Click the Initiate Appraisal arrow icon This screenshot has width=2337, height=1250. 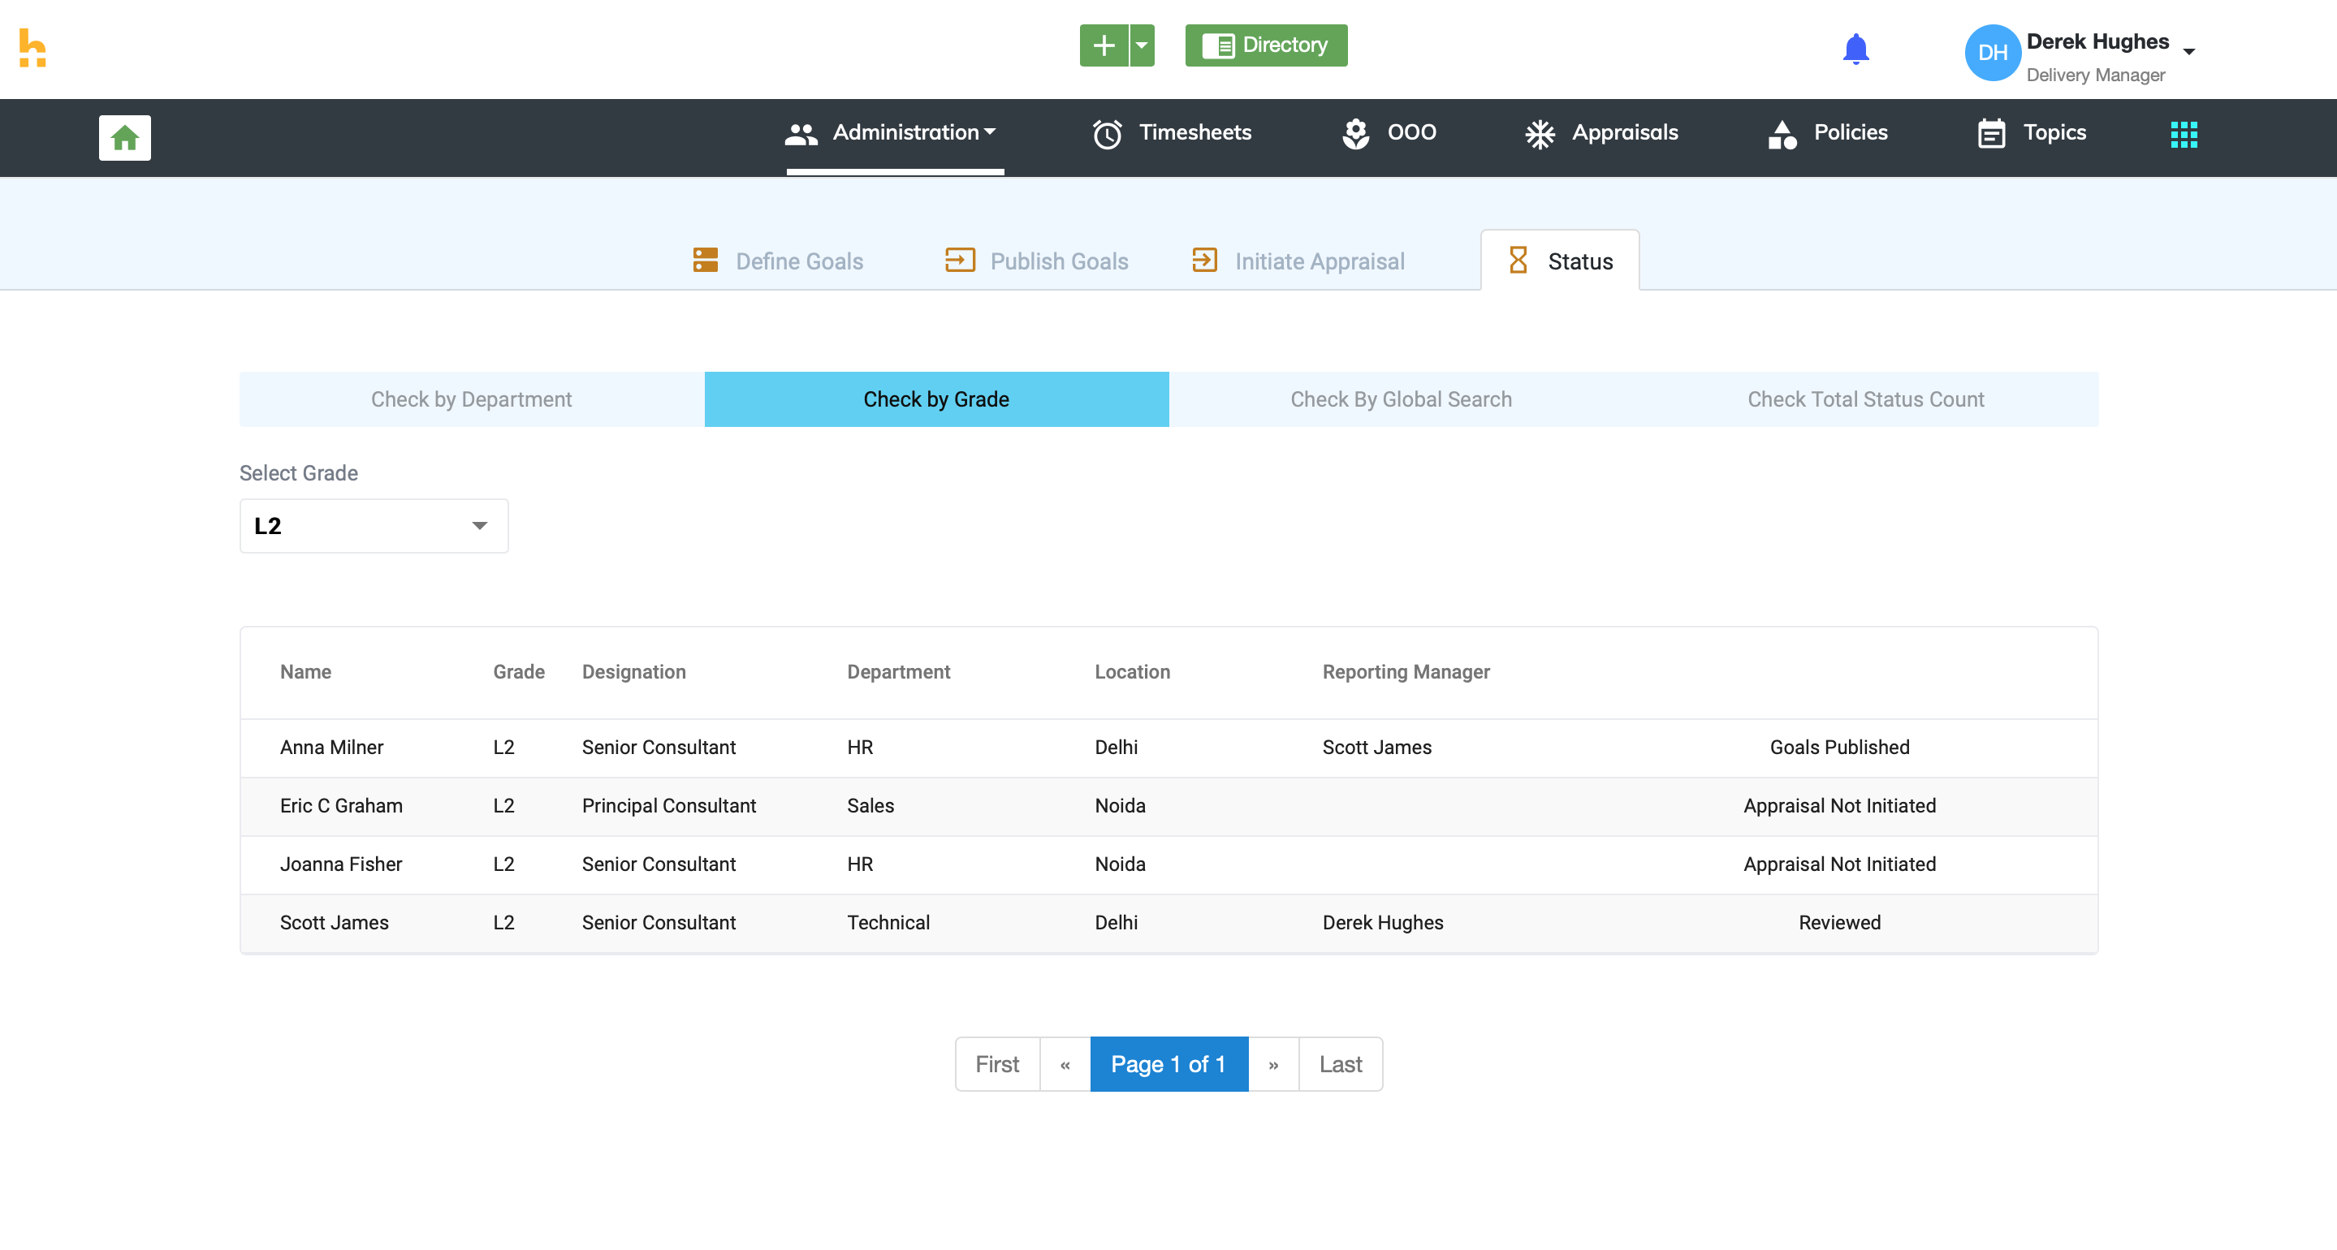1204,261
